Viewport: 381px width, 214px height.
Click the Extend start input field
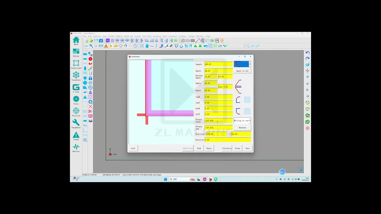218,121
